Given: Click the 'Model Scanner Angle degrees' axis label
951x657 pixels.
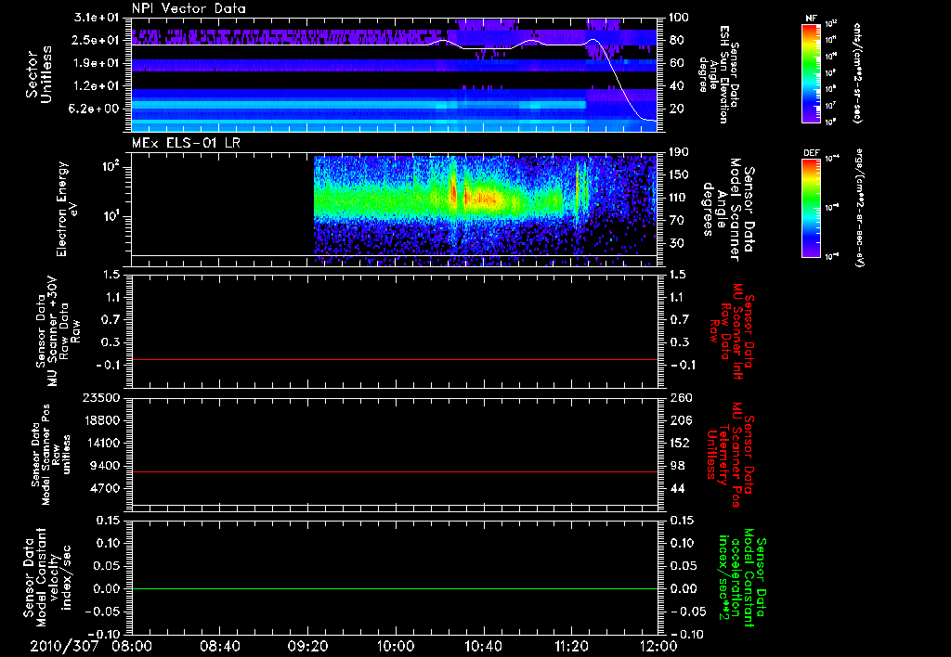Looking at the screenshot, I should (x=729, y=210).
